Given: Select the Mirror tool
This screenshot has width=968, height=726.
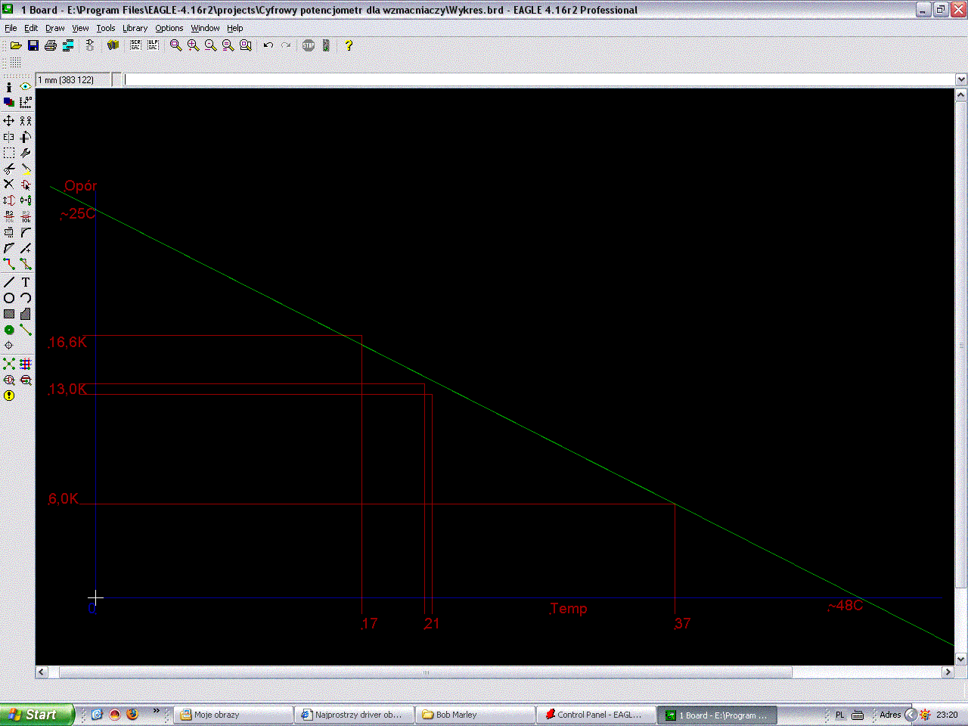Looking at the screenshot, I should point(9,137).
